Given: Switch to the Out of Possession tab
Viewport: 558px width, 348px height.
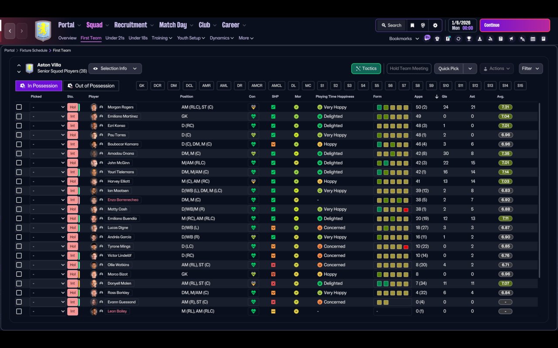Looking at the screenshot, I should [x=91, y=86].
